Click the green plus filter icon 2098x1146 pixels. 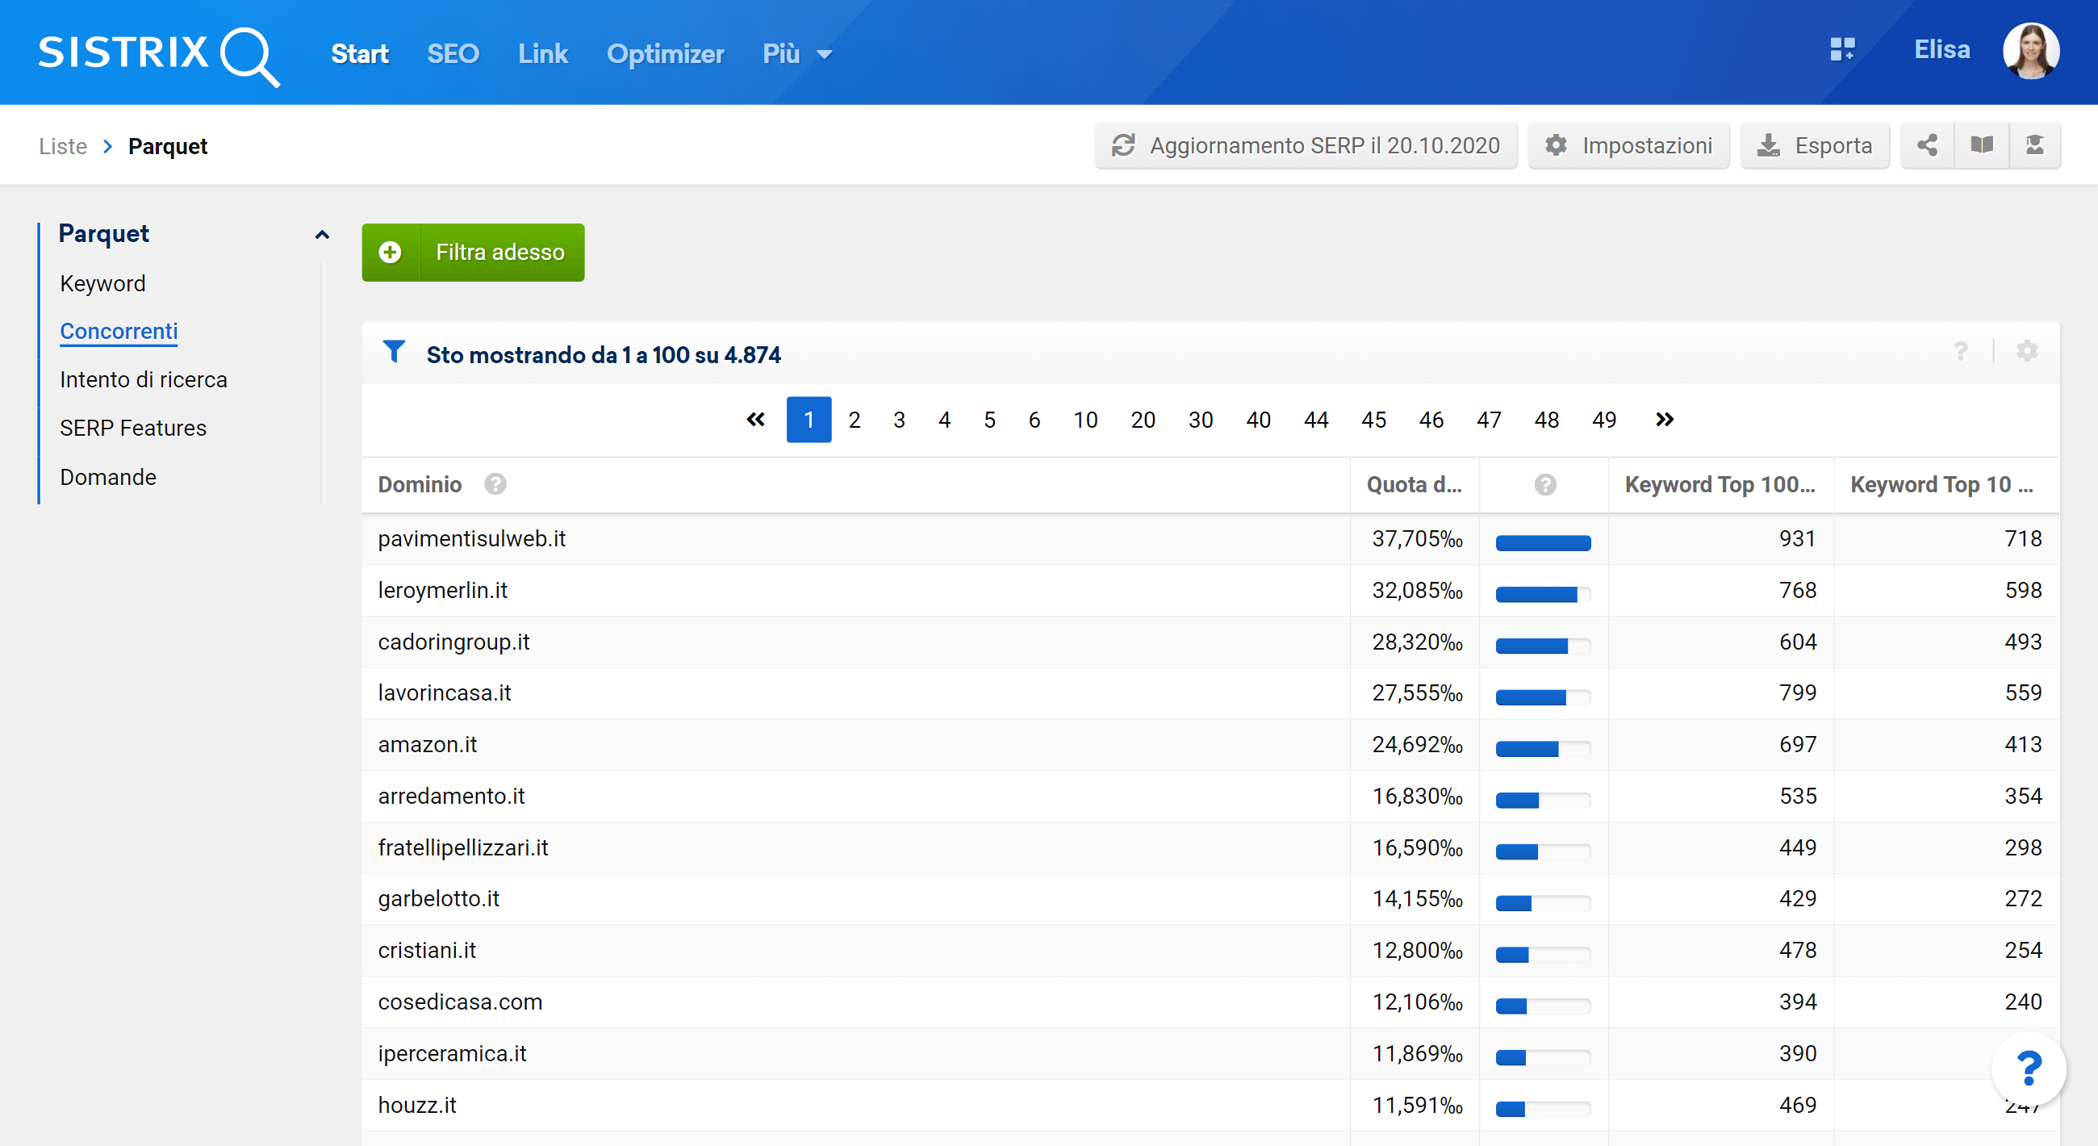390,253
